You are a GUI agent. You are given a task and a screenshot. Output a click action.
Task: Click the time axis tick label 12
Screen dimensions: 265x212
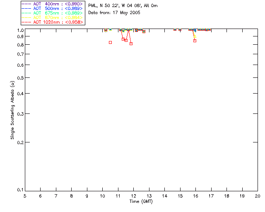pos(133,196)
